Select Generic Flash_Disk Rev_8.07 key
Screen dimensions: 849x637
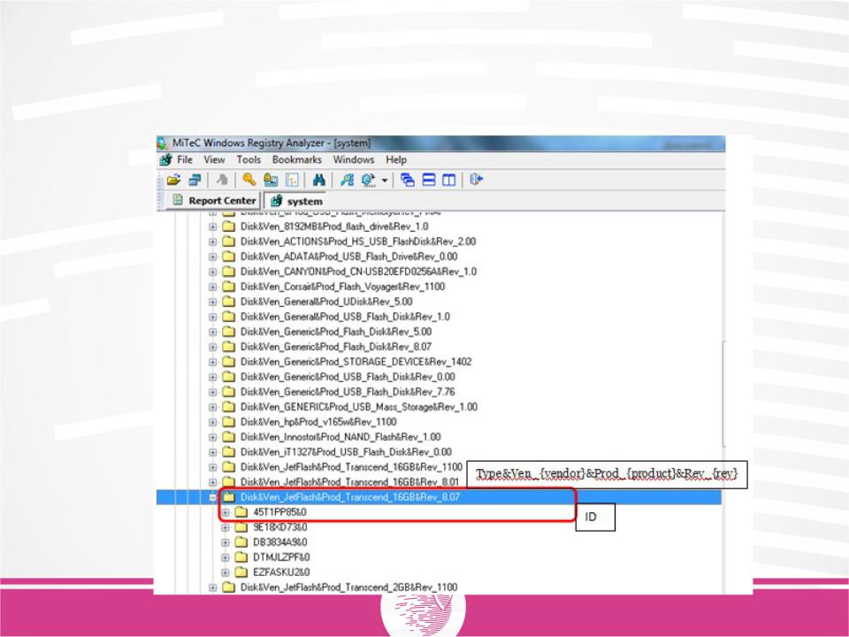pyautogui.click(x=336, y=347)
